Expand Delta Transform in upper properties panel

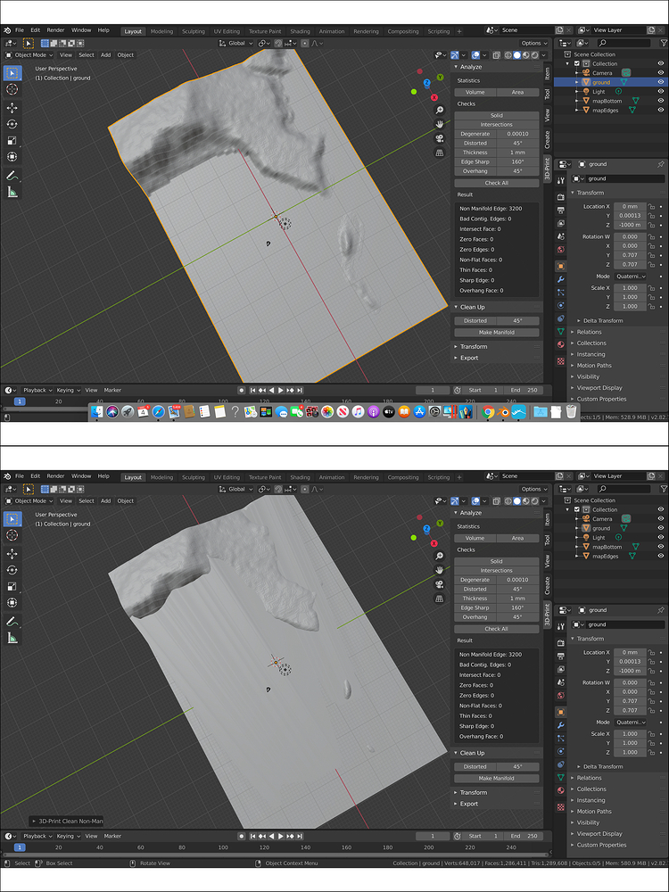tap(603, 321)
